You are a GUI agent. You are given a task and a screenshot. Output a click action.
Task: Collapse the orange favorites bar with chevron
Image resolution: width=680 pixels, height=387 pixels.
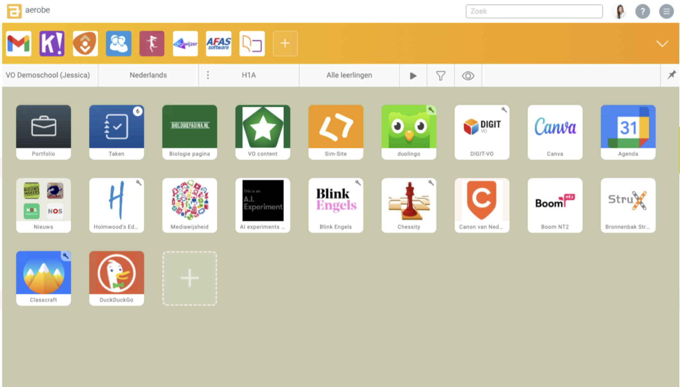coord(662,44)
